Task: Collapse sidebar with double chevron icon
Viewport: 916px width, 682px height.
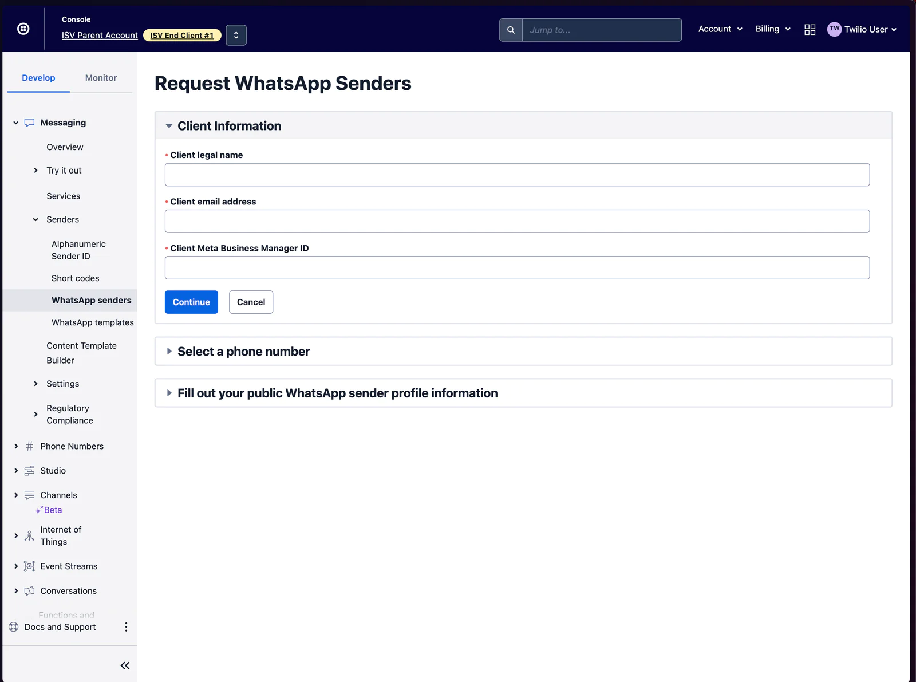Action: (x=125, y=665)
